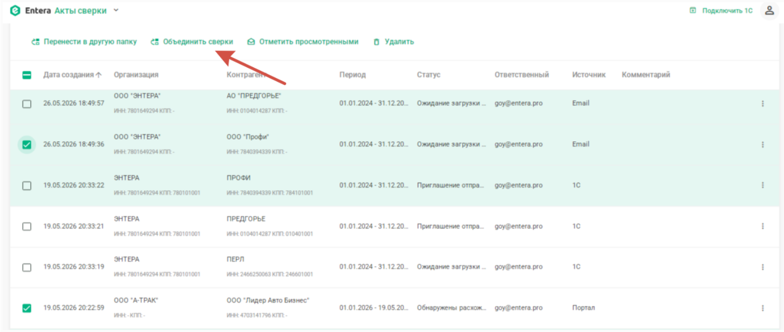Click the contractor АО "ПРЕДГОРЬЕ"
This screenshot has height=332, width=784.
point(254,96)
